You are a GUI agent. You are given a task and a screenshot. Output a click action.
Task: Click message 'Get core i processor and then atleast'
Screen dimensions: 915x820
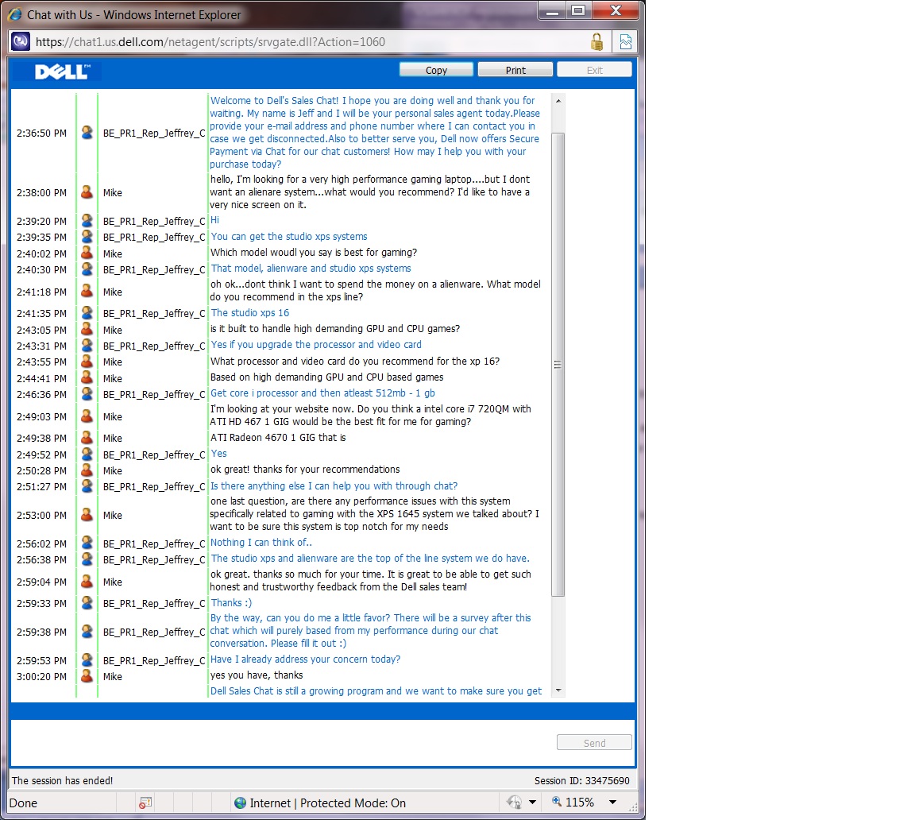pos(322,393)
